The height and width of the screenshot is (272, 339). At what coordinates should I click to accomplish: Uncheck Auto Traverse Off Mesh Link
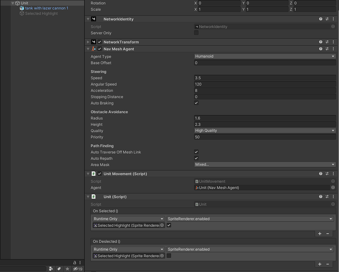196,152
